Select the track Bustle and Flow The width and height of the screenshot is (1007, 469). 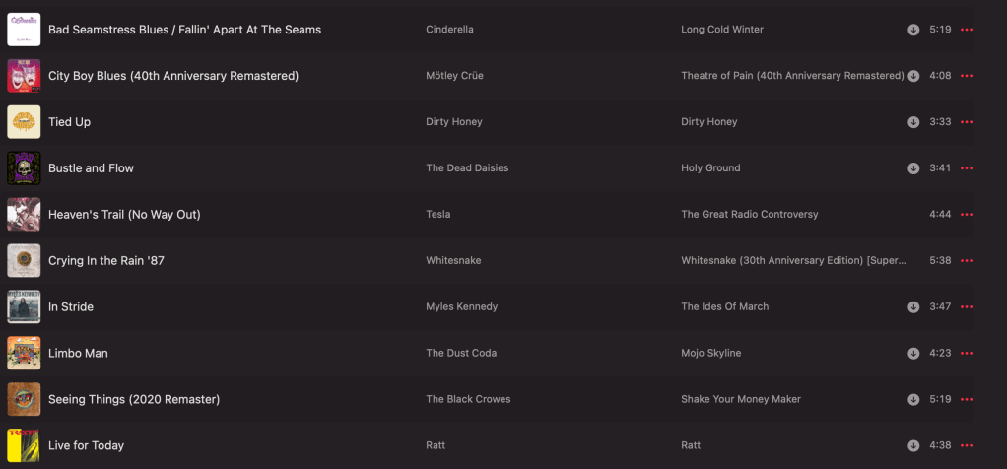click(x=91, y=168)
